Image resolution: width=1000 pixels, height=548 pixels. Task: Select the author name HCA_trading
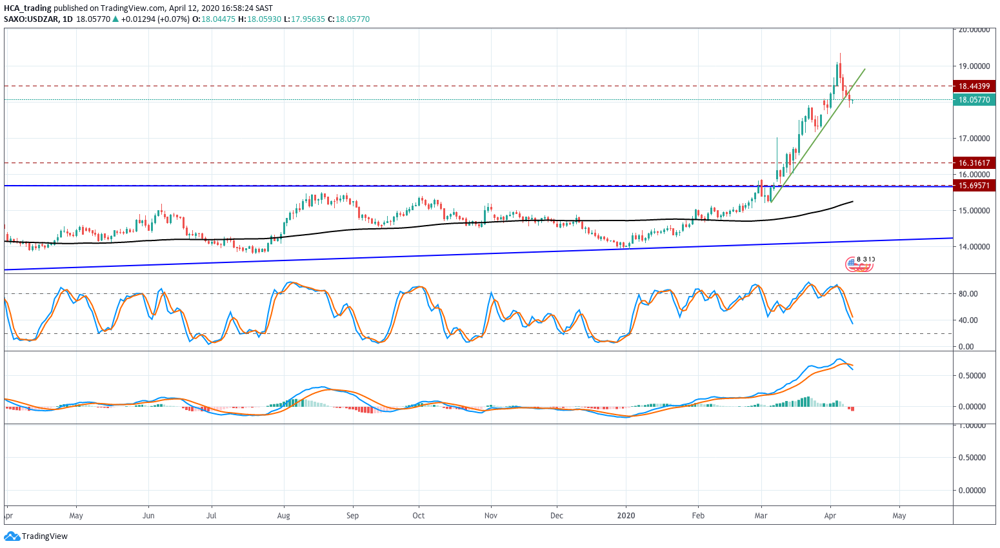click(28, 8)
